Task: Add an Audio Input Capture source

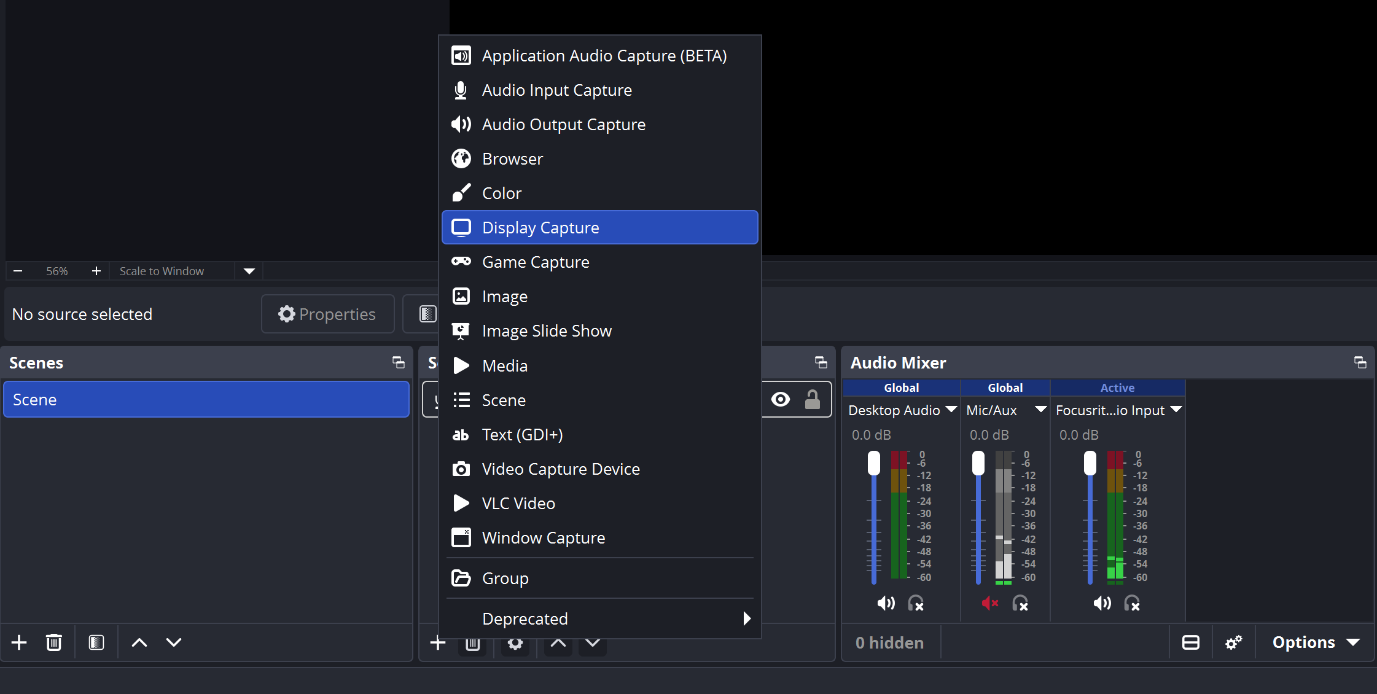Action: point(599,90)
